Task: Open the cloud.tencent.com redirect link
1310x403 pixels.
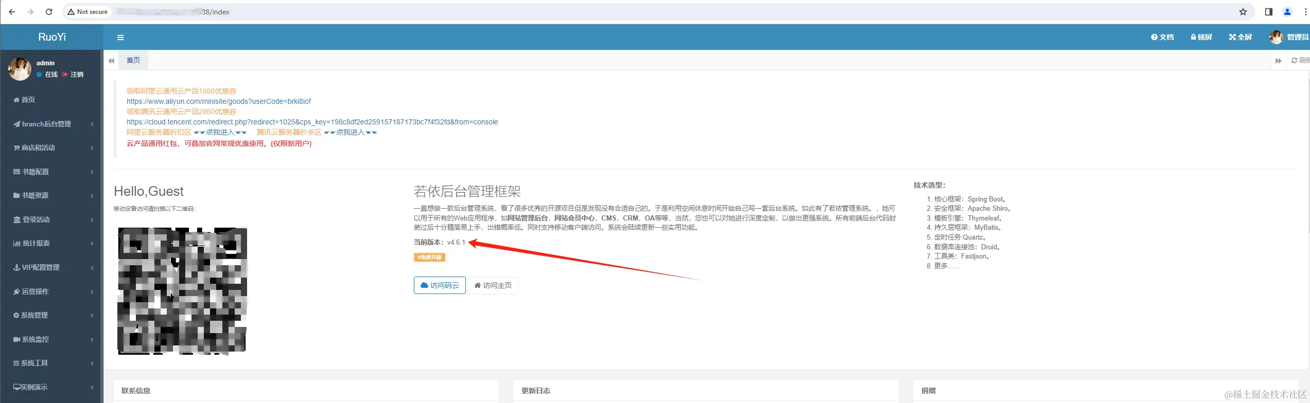Action: click(312, 122)
